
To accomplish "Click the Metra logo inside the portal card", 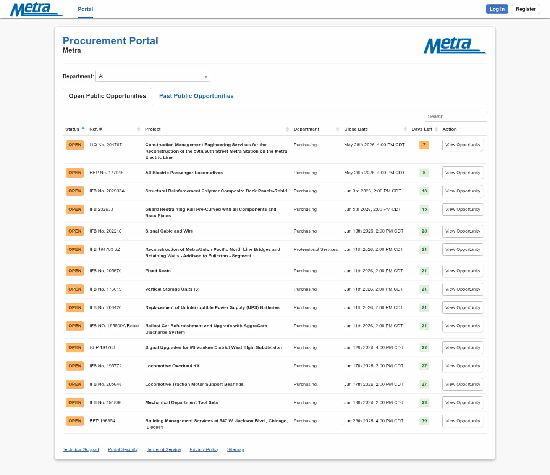I will click(x=455, y=46).
